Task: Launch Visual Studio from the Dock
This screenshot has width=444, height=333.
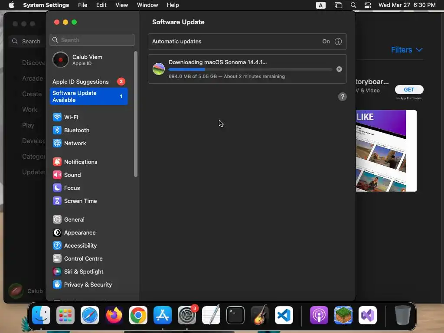Action: click(368, 315)
